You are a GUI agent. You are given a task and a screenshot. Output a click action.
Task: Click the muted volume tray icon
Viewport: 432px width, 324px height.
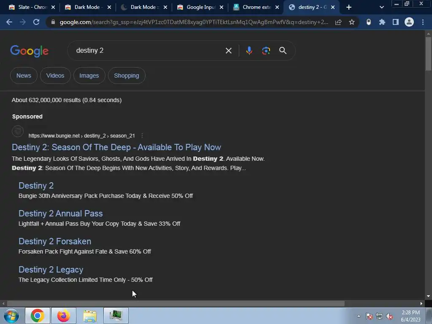(389, 316)
